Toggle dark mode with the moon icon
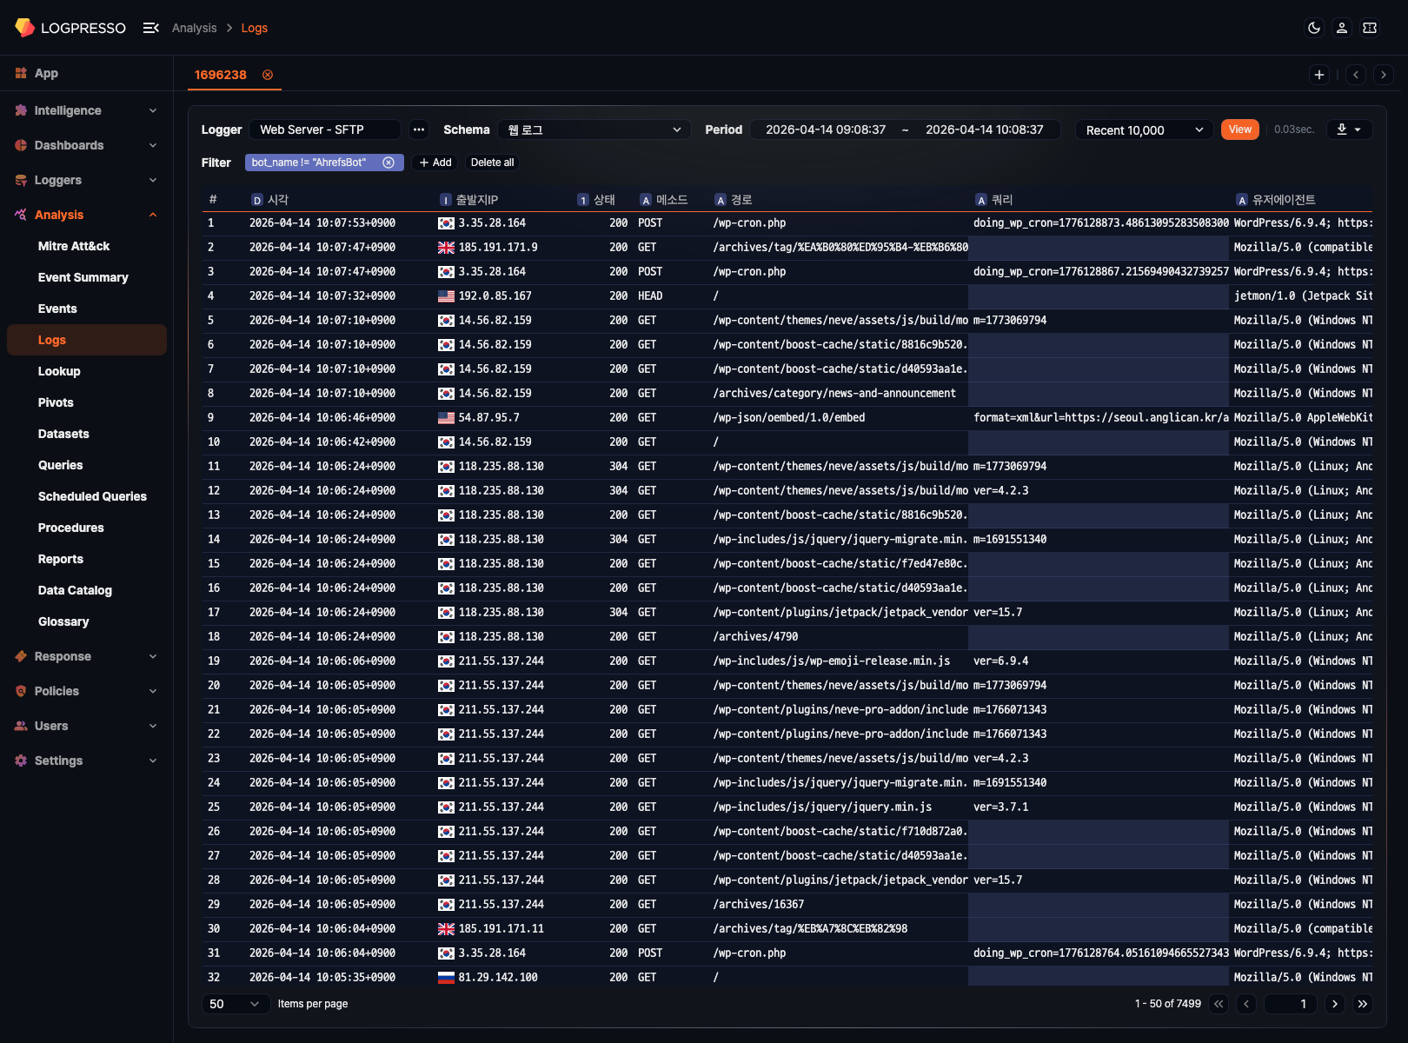This screenshot has height=1043, width=1408. click(1313, 28)
